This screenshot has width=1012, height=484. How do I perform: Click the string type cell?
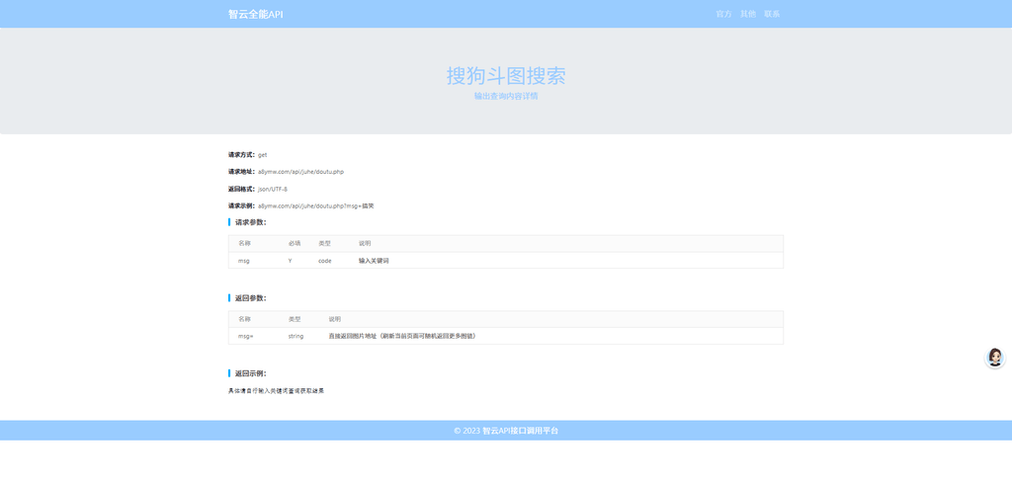tap(295, 336)
